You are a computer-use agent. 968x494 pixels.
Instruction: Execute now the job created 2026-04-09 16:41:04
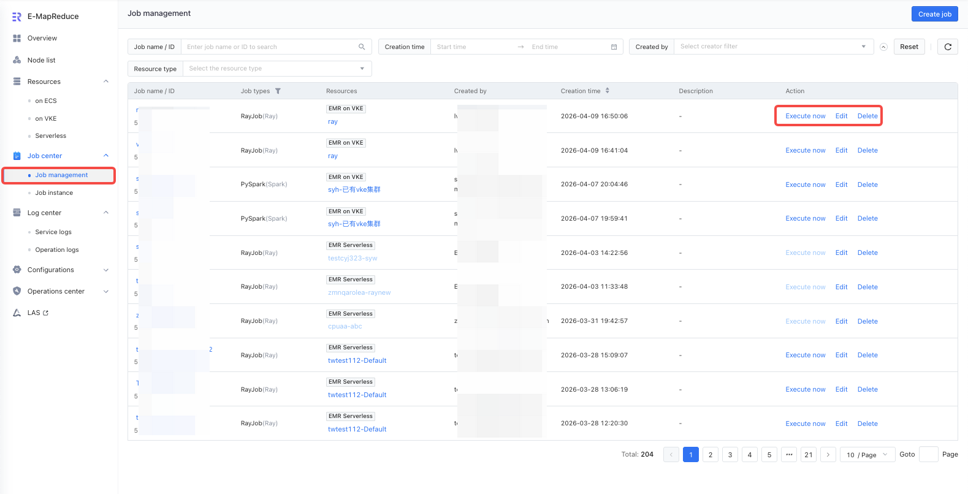(806, 150)
